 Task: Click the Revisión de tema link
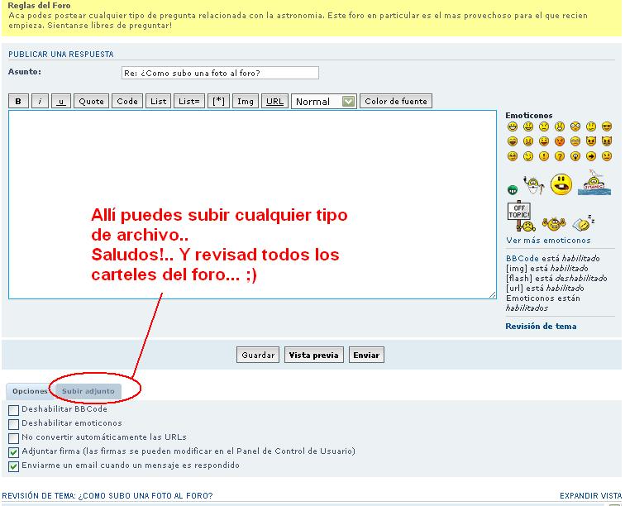pyautogui.click(x=541, y=326)
